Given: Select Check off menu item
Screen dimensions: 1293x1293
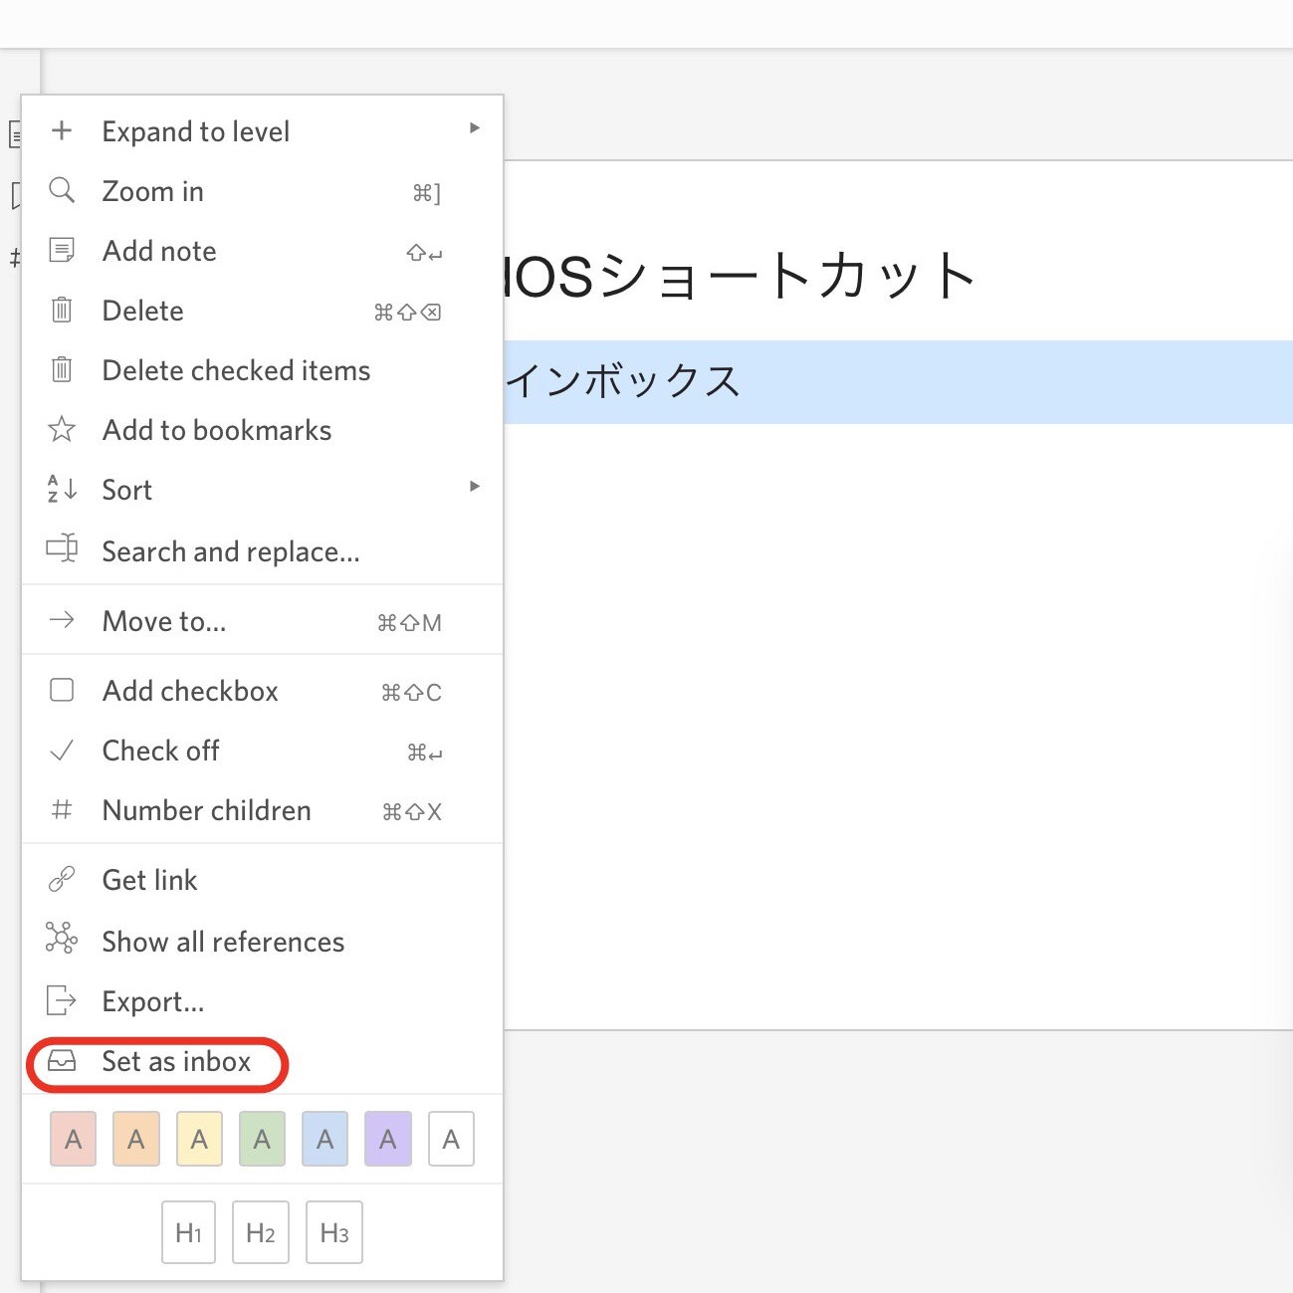Looking at the screenshot, I should [x=263, y=751].
